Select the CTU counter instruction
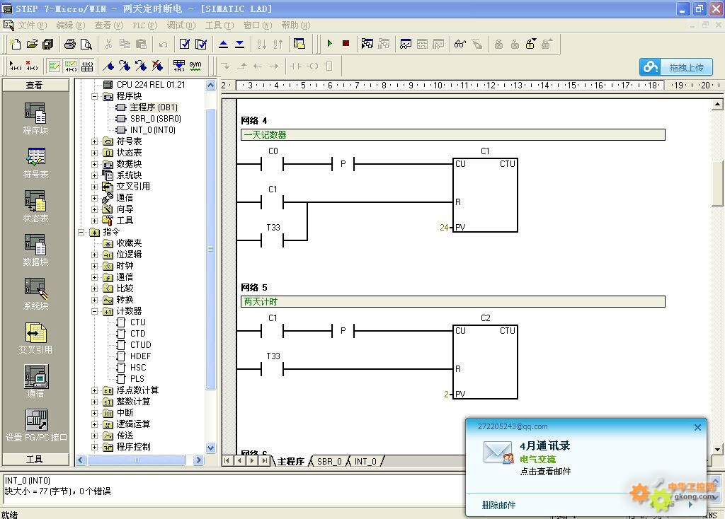Screen dimensions: 725x519 point(138,322)
